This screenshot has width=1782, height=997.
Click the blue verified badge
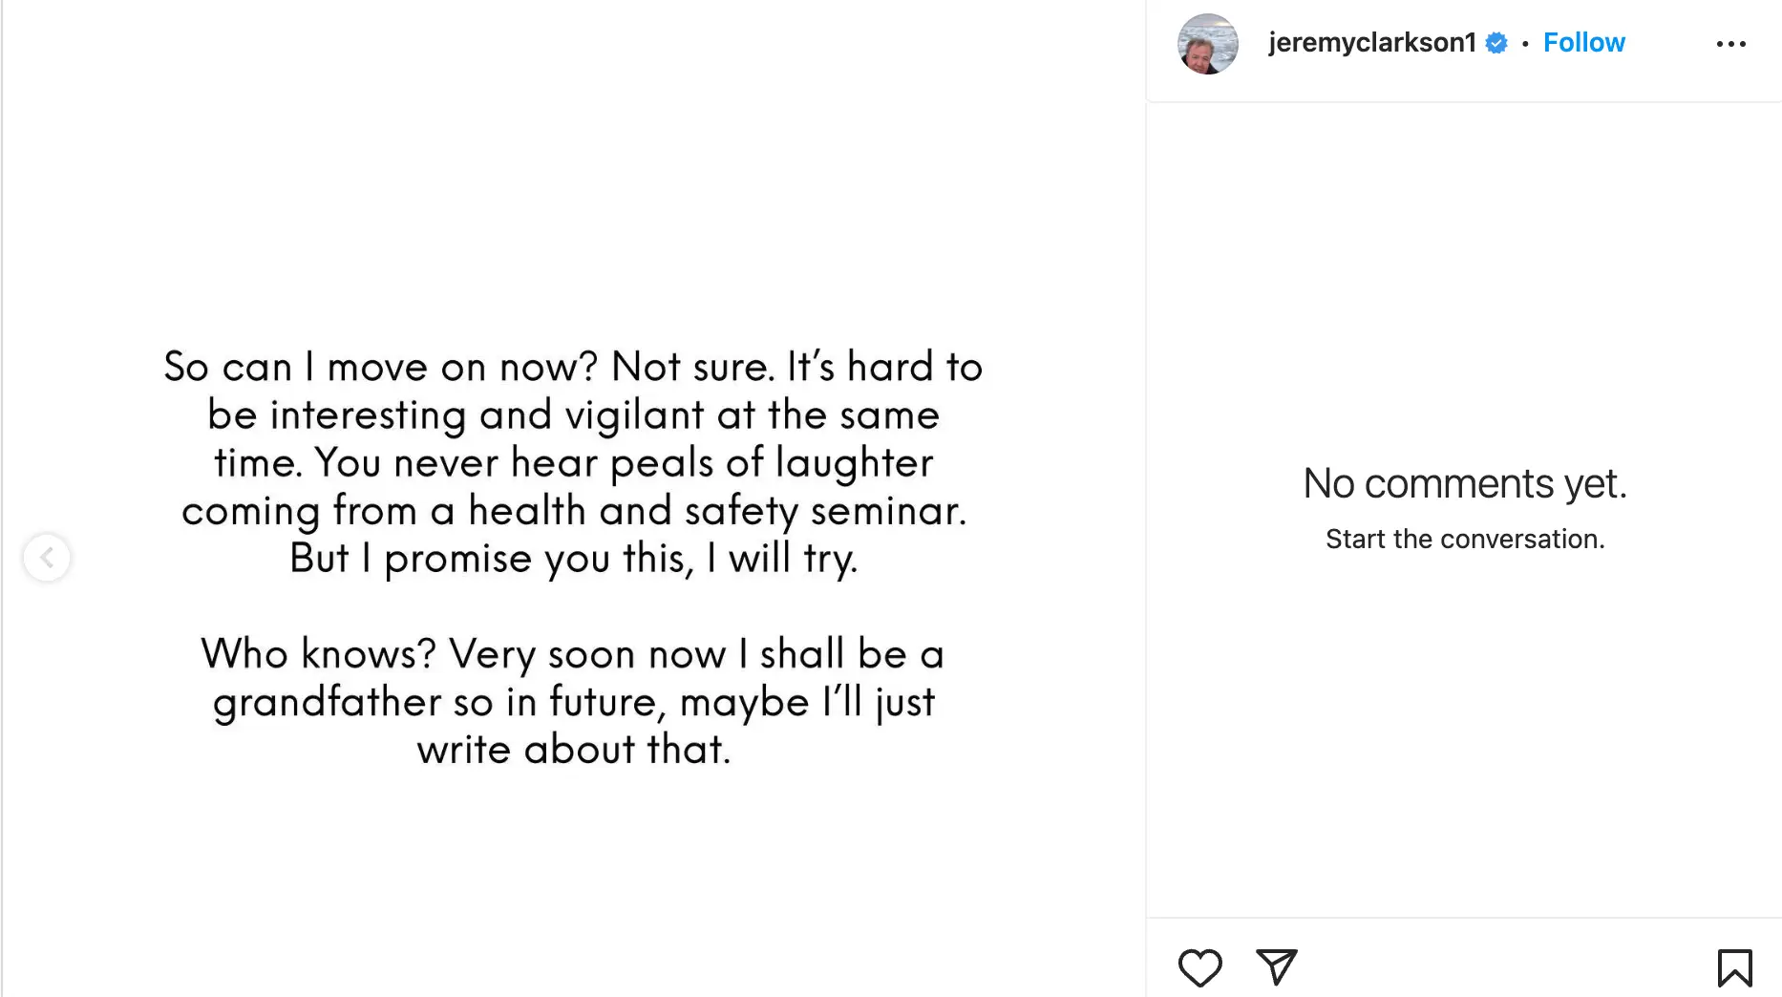click(1496, 43)
